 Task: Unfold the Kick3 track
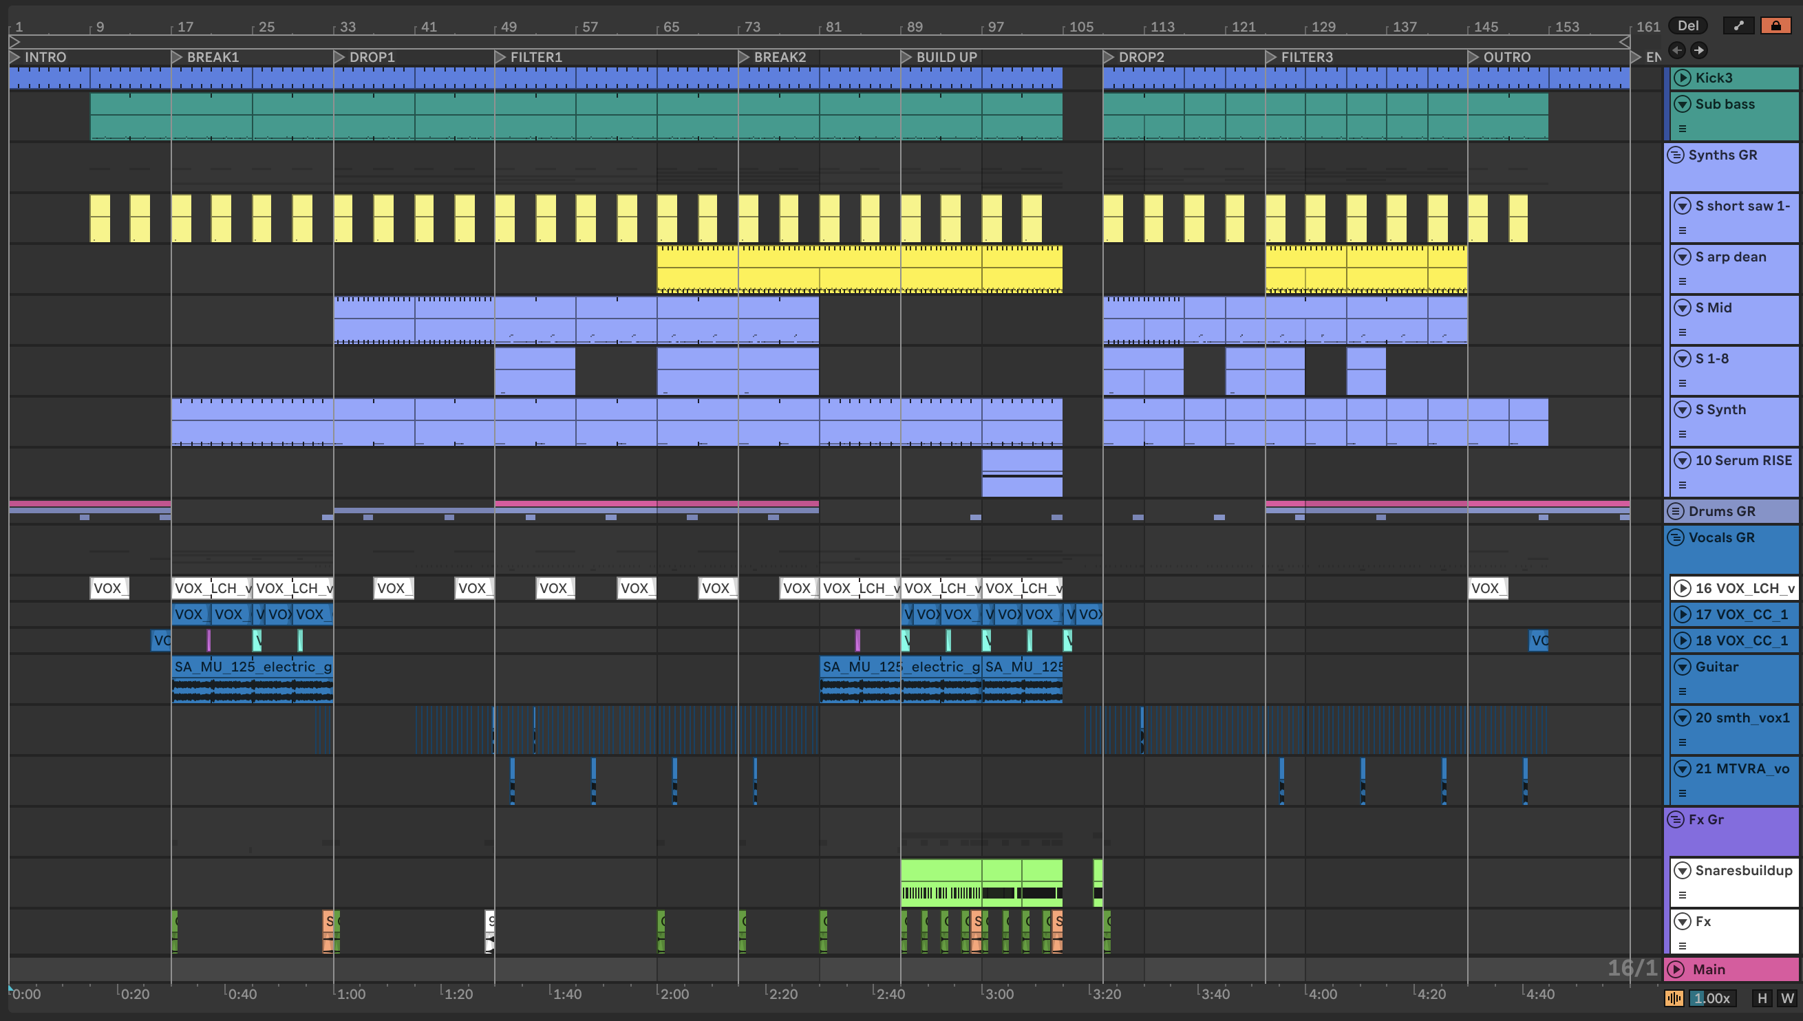[1682, 78]
